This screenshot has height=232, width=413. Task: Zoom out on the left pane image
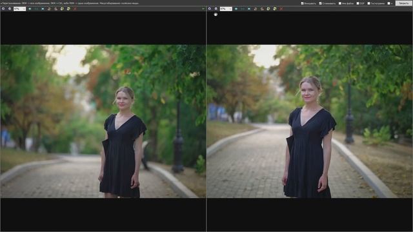(x=10, y=8)
